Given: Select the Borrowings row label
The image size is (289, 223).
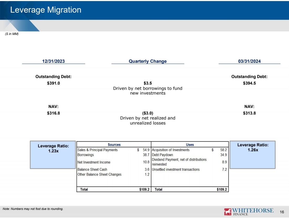Looking at the screenshot, I should tap(86, 155).
